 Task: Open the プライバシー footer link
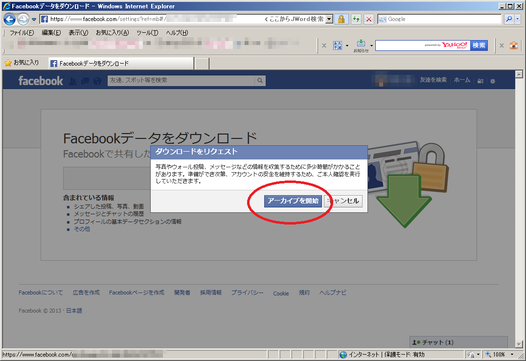pyautogui.click(x=247, y=293)
